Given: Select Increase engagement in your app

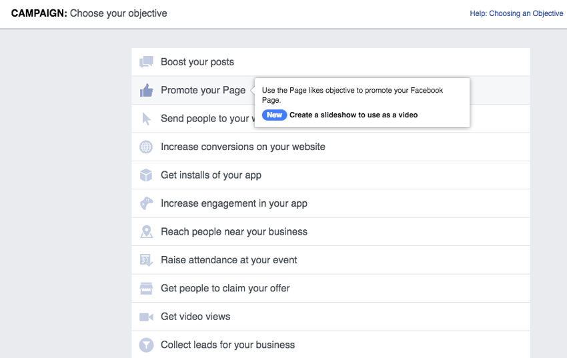Looking at the screenshot, I should (x=331, y=203).
